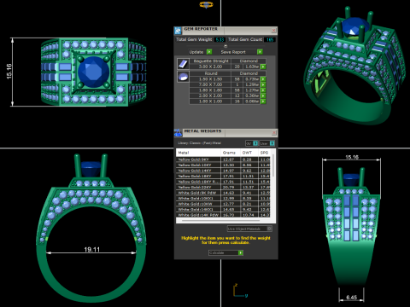Viewport: 410px width, 307px height.
Task: Click the Total Gem Weight value field
Action: 220,39
